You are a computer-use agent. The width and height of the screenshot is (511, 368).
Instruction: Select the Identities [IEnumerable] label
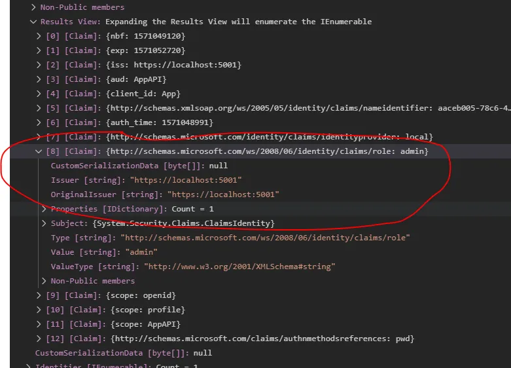tap(93, 366)
